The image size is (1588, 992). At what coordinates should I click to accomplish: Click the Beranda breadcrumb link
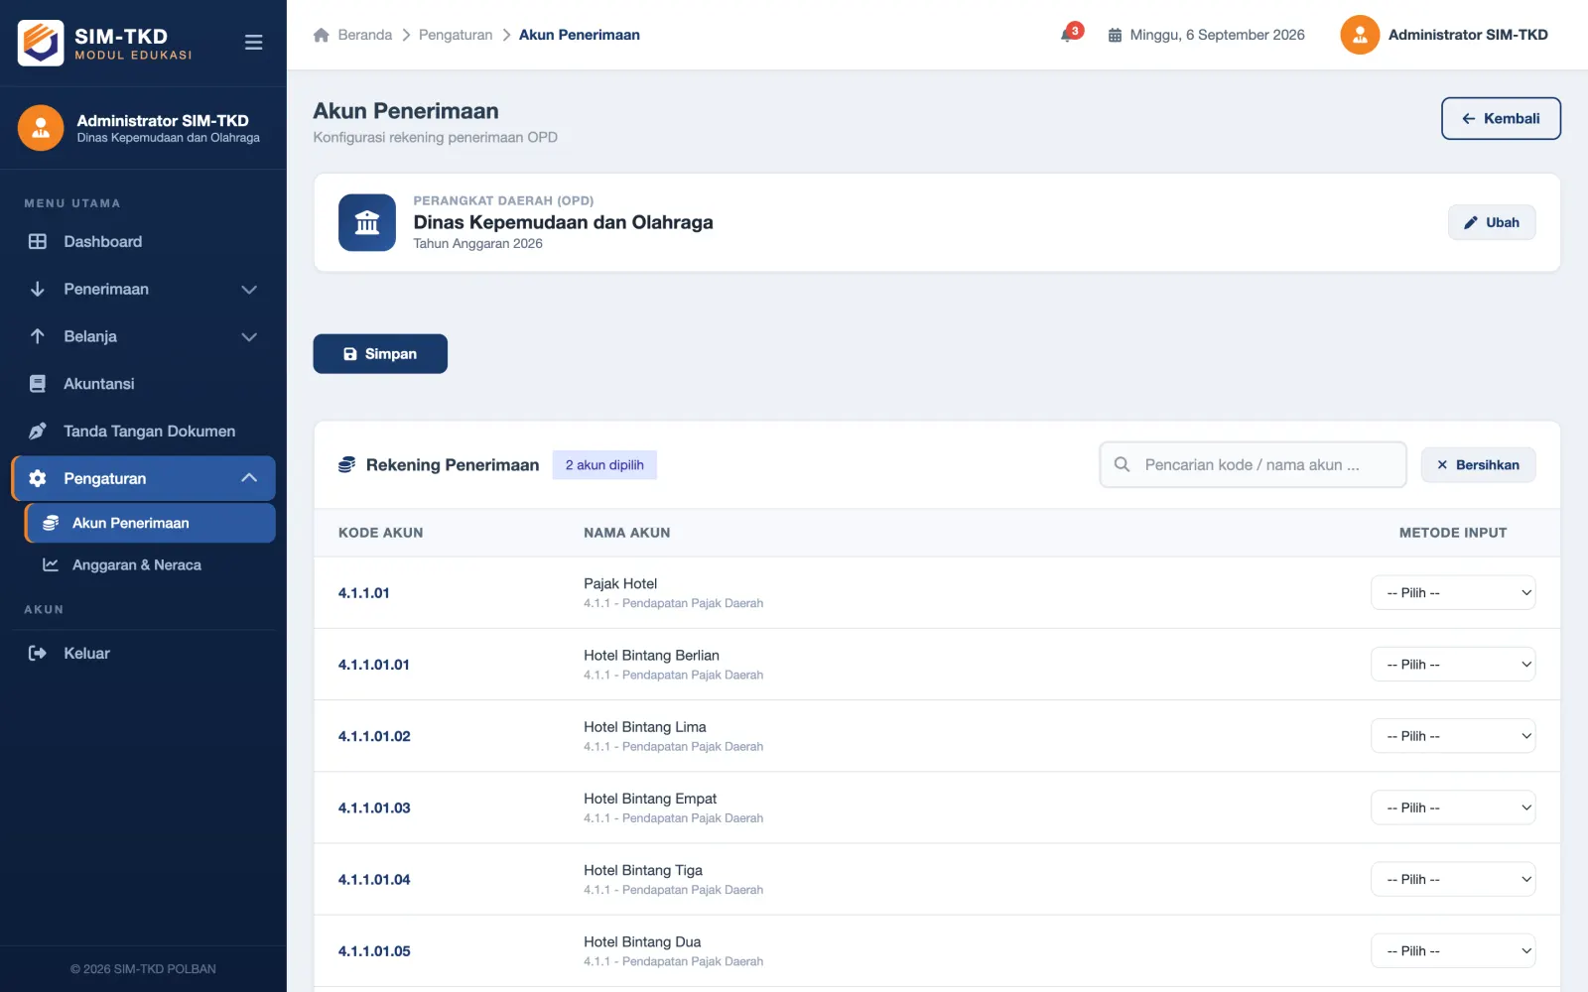click(365, 35)
